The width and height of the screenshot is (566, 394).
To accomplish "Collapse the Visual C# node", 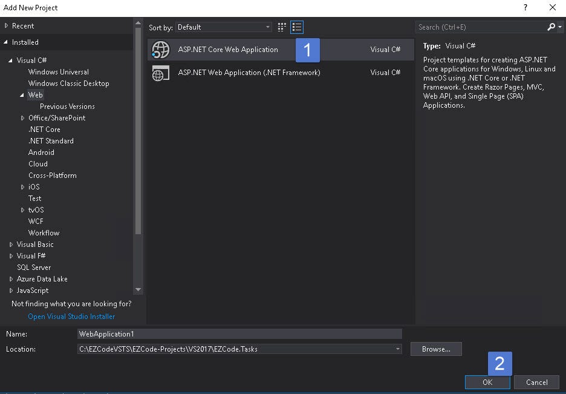I will pyautogui.click(x=10, y=61).
